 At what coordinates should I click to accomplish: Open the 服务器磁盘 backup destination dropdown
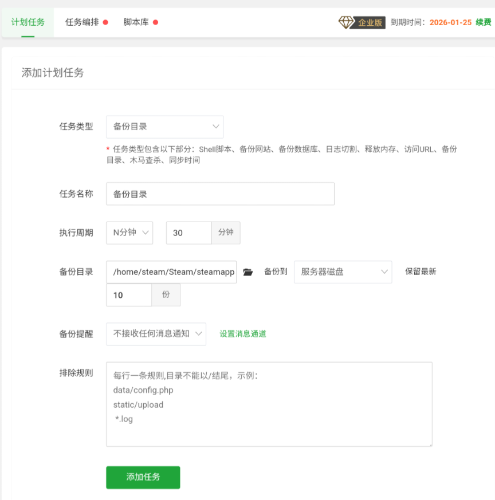point(343,272)
